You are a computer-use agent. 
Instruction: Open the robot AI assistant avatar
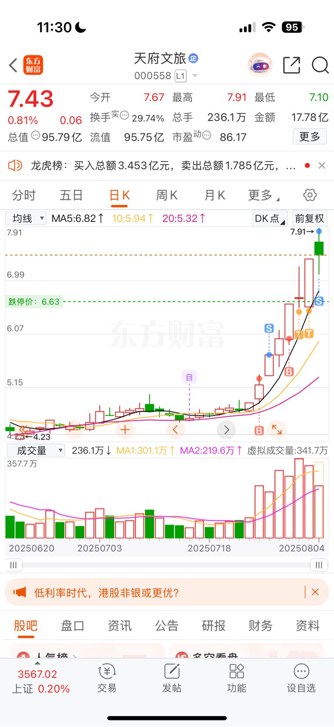tap(260, 65)
